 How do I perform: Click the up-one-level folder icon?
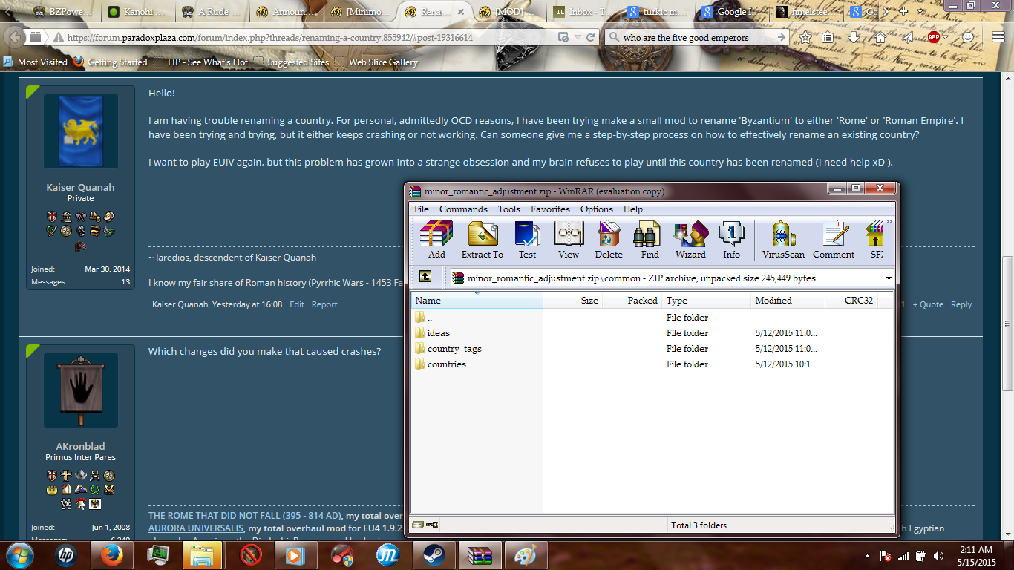pyautogui.click(x=424, y=276)
